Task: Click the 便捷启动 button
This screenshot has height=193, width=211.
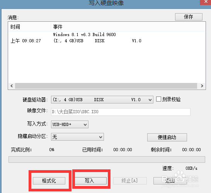Action: [x=167, y=138]
